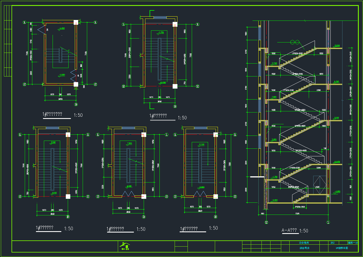Click the ±0.000 elevation mark in top-middle plan
Viewport: 363px width, 257px height.
tap(163, 83)
